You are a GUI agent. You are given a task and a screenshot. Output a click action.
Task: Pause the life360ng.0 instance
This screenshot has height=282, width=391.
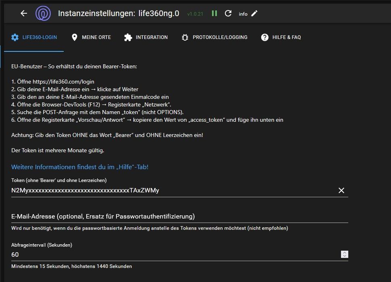[214, 13]
